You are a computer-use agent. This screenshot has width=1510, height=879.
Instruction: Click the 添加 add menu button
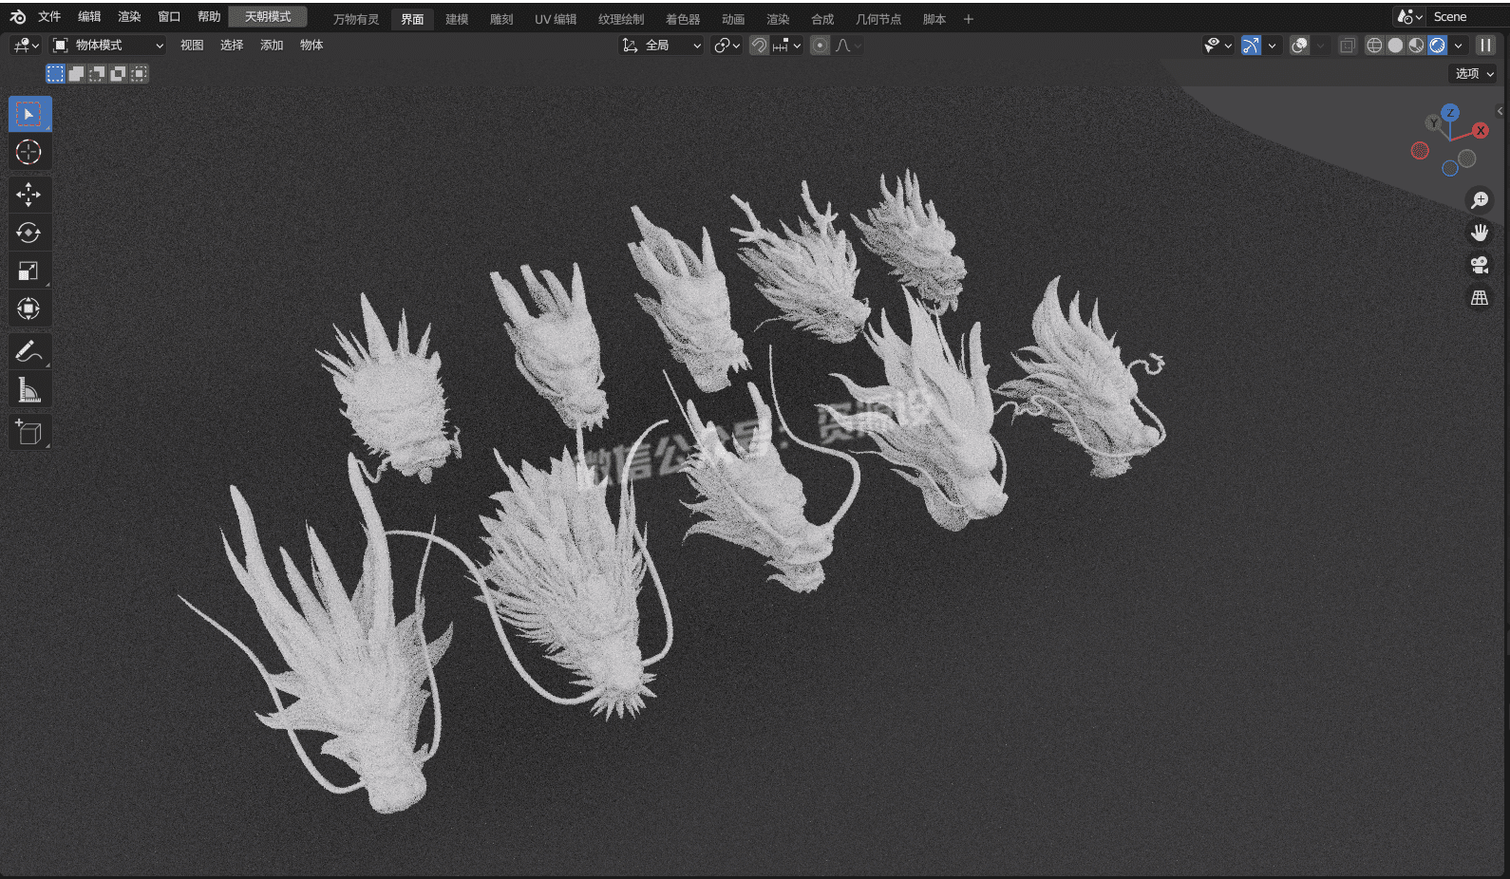point(272,46)
